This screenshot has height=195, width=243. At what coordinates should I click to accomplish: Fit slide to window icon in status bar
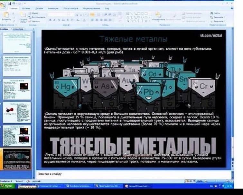click(x=231, y=181)
